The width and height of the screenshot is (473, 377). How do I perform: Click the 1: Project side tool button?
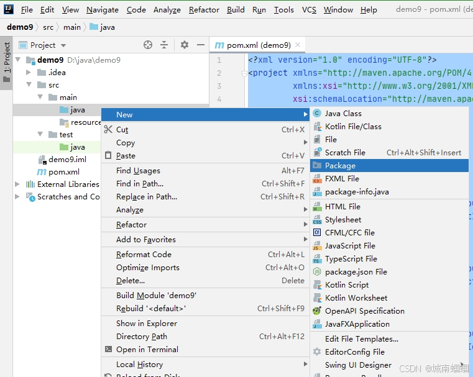(x=6, y=63)
